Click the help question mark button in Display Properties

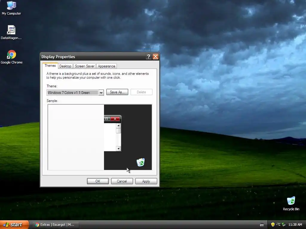149,57
